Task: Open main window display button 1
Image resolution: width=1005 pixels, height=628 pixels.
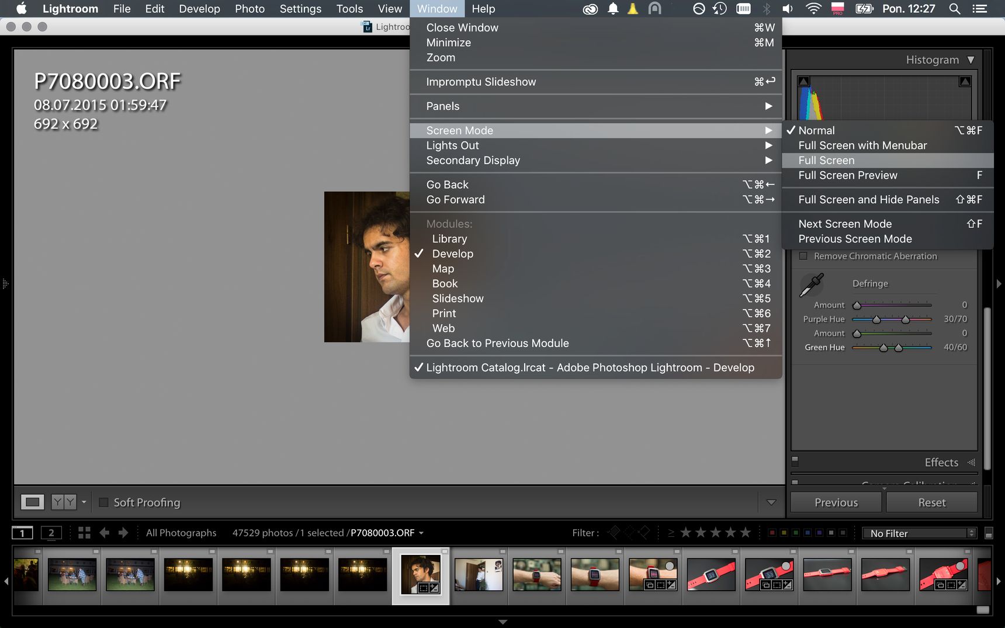Action: pos(22,533)
